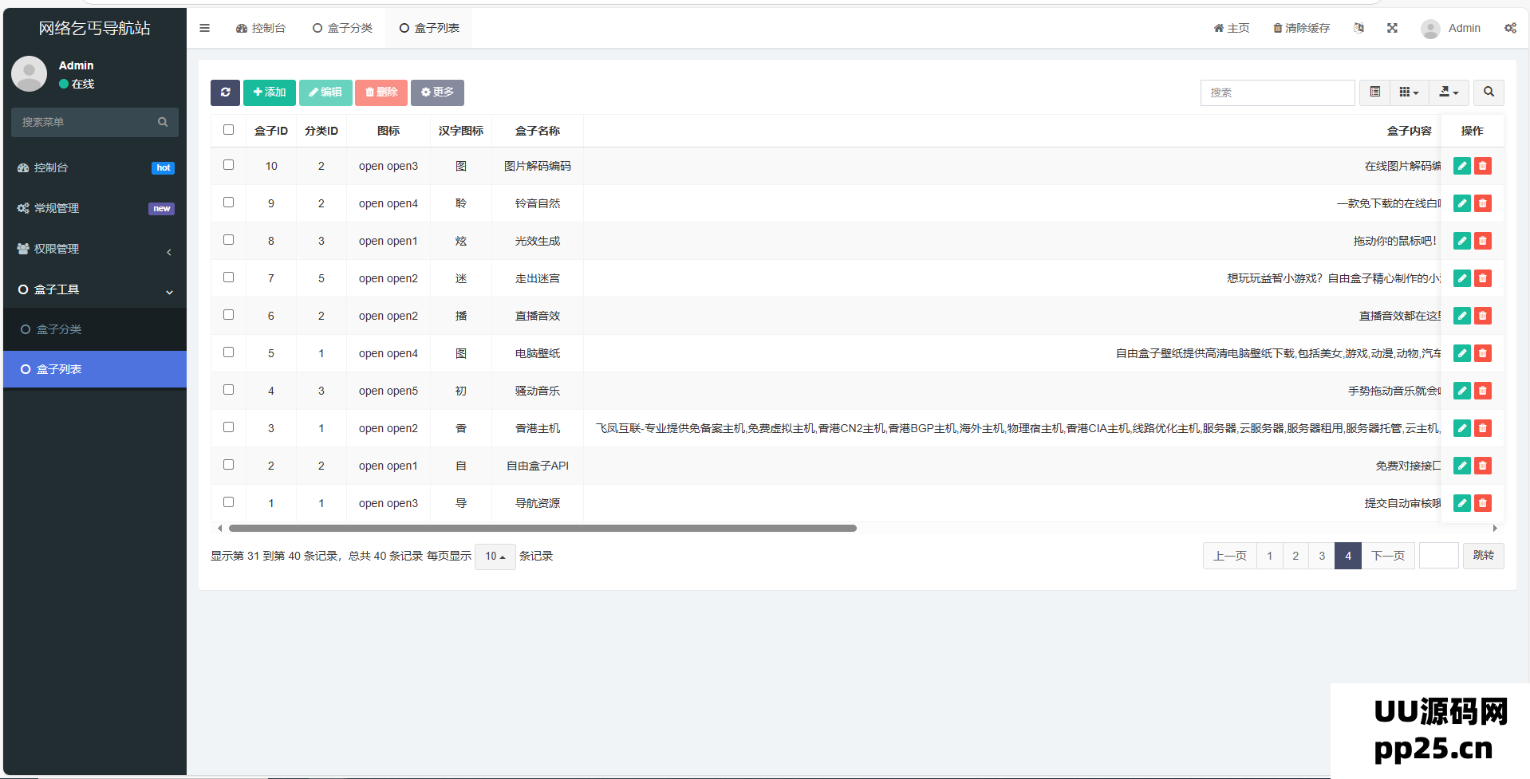Click the green edit icon for row 图片解码编码
This screenshot has height=779, width=1530.
(x=1461, y=166)
